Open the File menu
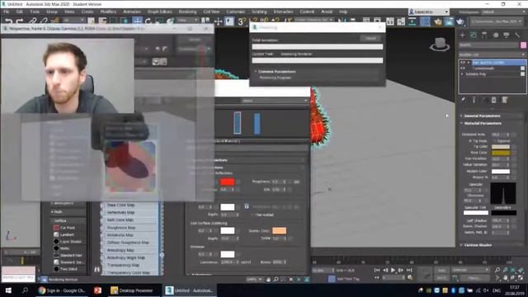The height and width of the screenshot is (297, 528). (6, 12)
